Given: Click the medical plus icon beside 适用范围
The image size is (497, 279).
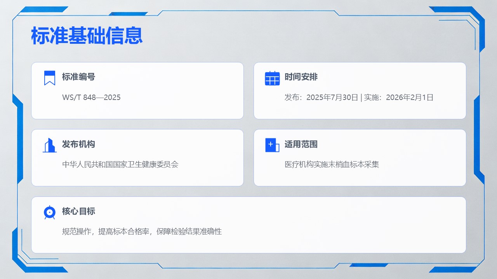Looking at the screenshot, I should coord(272,145).
